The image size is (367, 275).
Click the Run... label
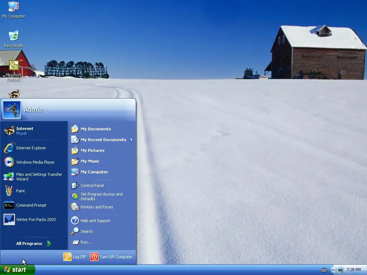pos(86,242)
